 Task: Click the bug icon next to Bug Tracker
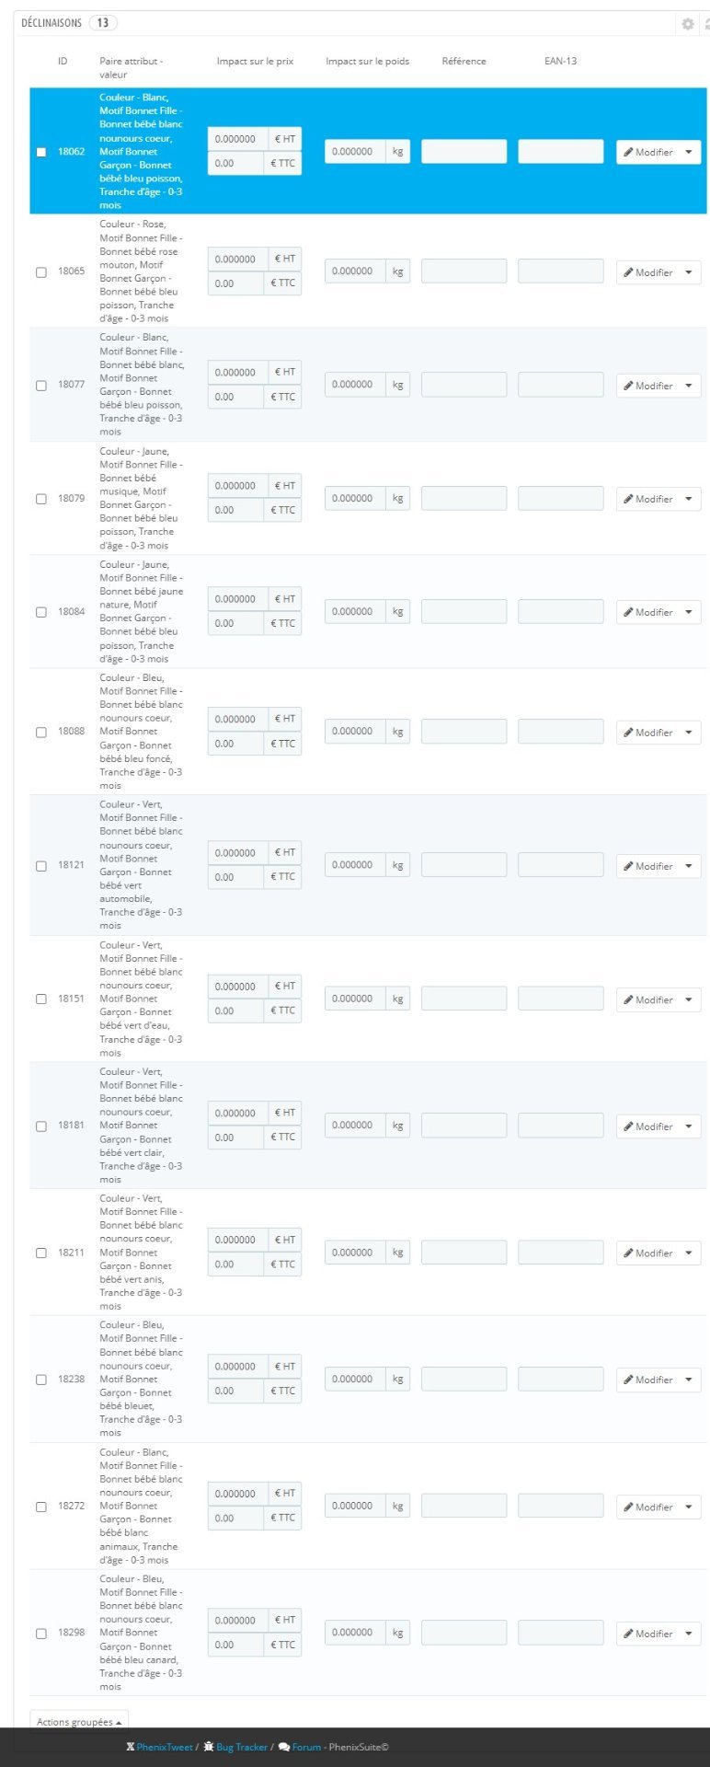209,1747
